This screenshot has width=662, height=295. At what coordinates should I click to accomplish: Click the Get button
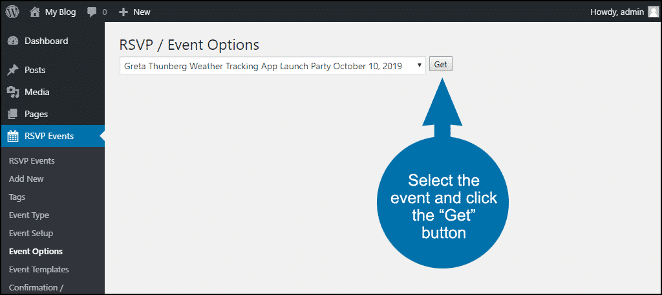pyautogui.click(x=441, y=65)
